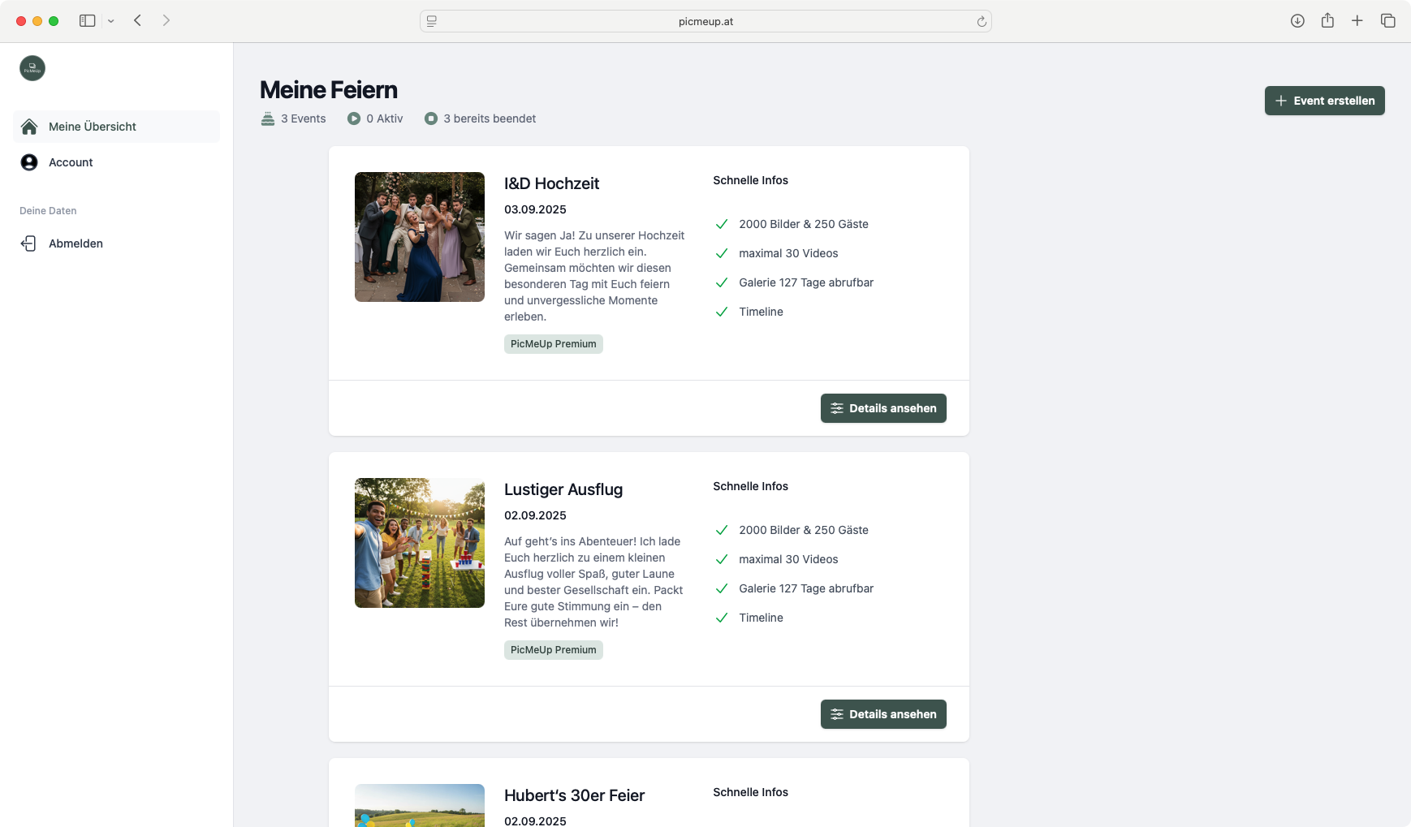Click the PicMeUp logo in the sidebar
The width and height of the screenshot is (1411, 827).
[32, 68]
